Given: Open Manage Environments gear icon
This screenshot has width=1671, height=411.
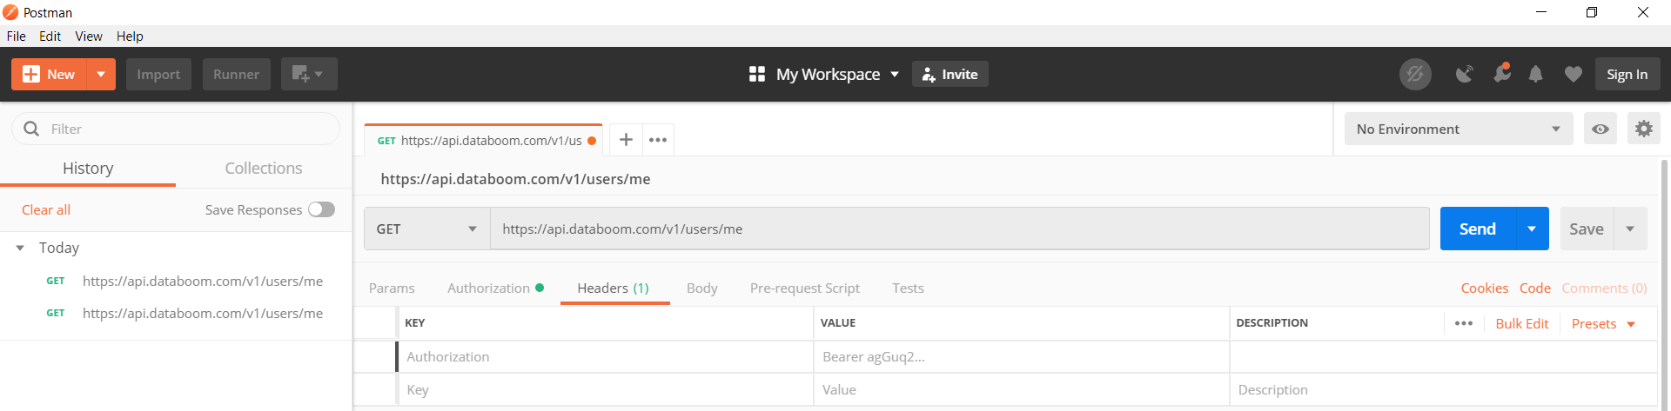Looking at the screenshot, I should pos(1644,129).
